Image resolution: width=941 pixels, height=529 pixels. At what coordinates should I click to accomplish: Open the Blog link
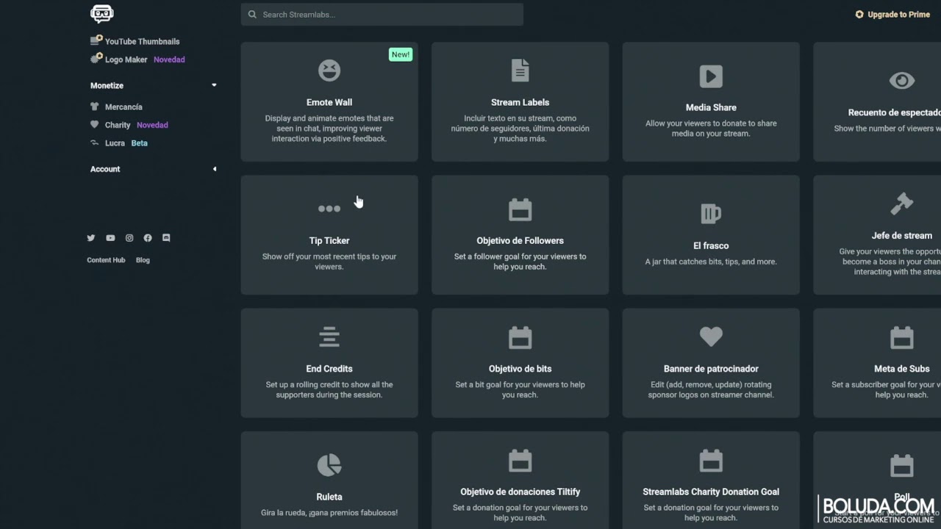[143, 260]
